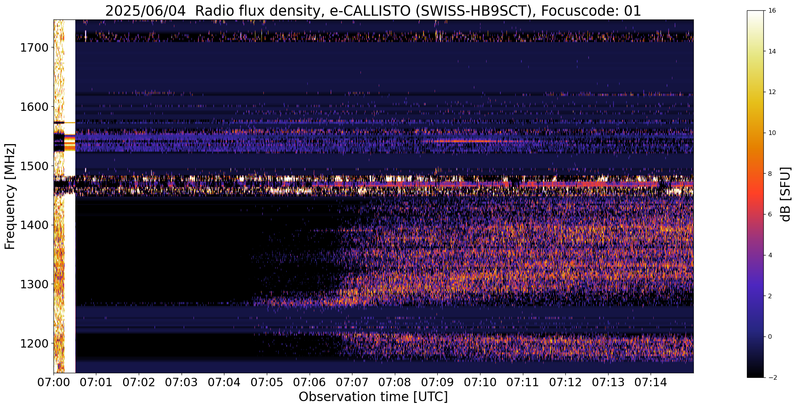Viewport: 797px width, 408px height.
Task: Click the white saturated column just after 07:00
Action: (70, 196)
